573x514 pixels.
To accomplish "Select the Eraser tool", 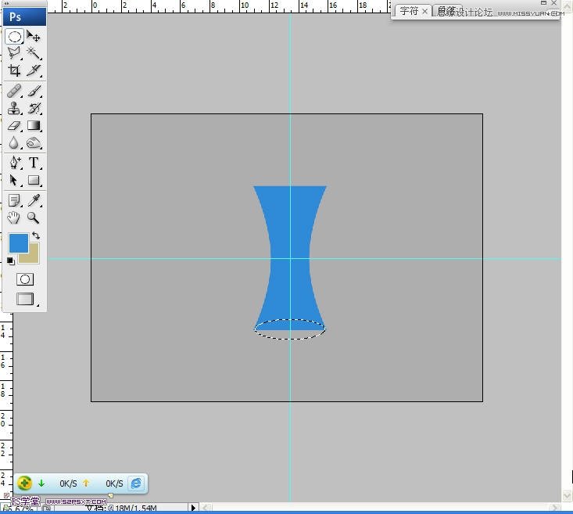I will coord(14,126).
